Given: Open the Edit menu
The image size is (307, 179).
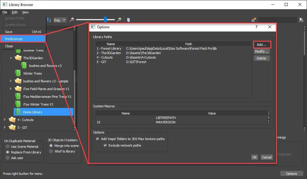Looking at the screenshot, I should coord(14,12).
